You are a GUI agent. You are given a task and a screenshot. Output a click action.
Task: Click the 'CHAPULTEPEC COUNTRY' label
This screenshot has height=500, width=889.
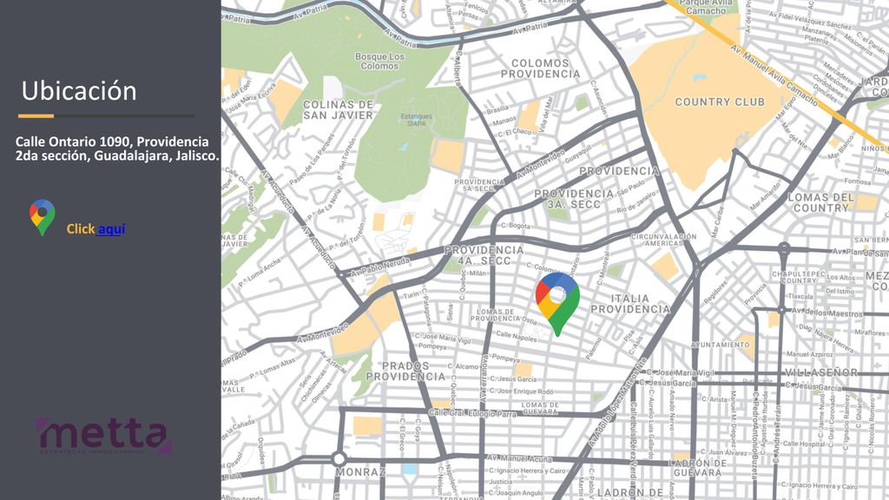798,277
